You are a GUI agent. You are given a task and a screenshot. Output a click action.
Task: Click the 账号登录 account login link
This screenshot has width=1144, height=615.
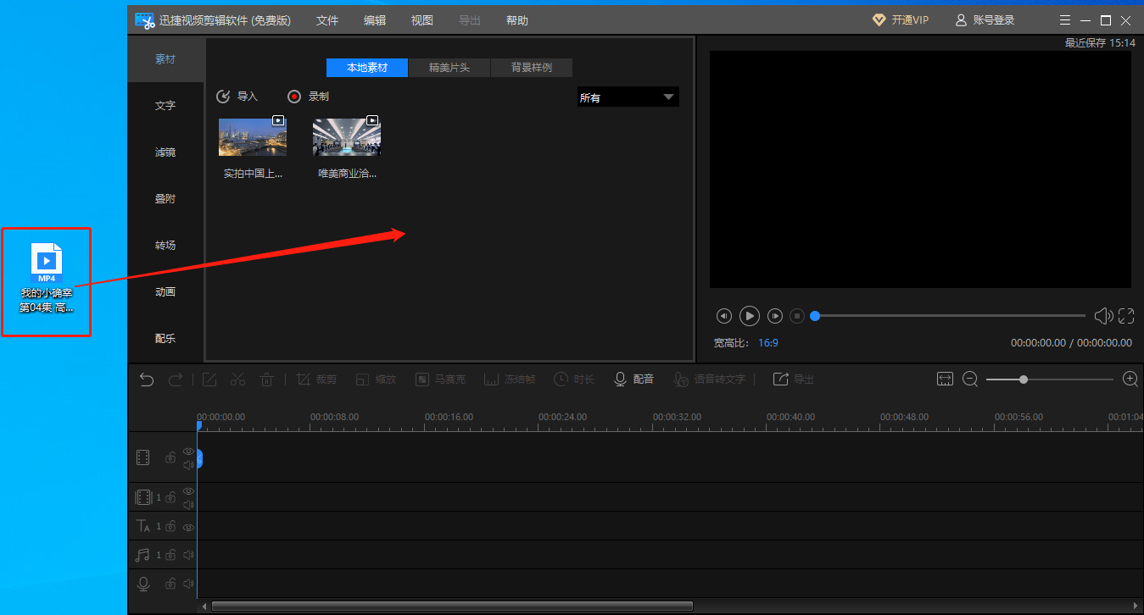pyautogui.click(x=985, y=20)
